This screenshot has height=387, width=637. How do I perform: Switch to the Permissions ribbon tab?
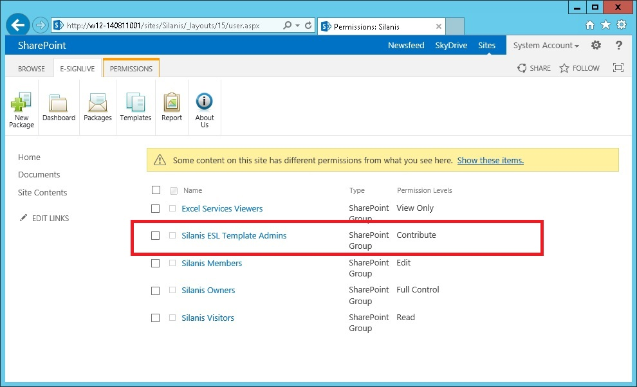click(x=131, y=69)
